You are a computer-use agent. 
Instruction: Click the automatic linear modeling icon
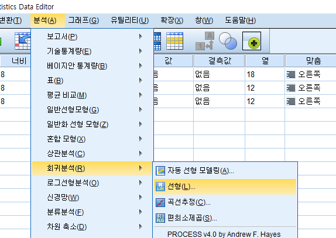pos(160,171)
